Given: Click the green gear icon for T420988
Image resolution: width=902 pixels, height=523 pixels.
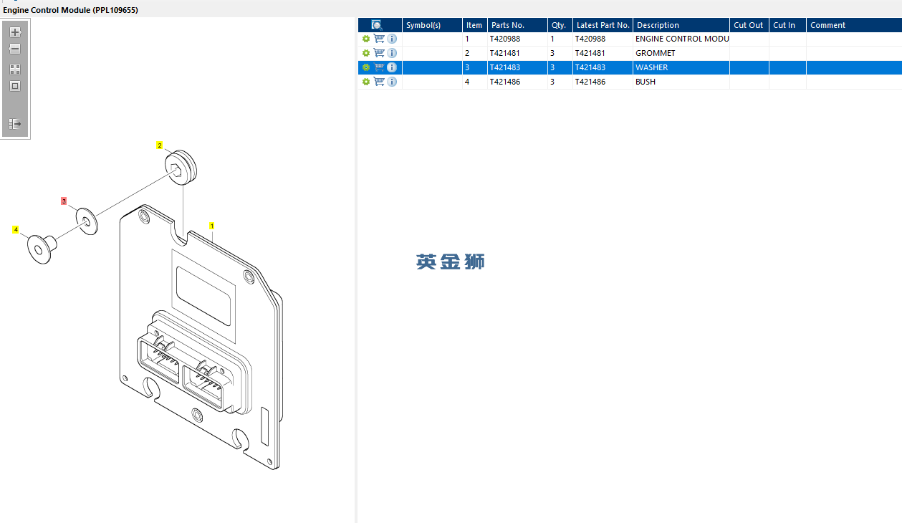Looking at the screenshot, I should 366,39.
